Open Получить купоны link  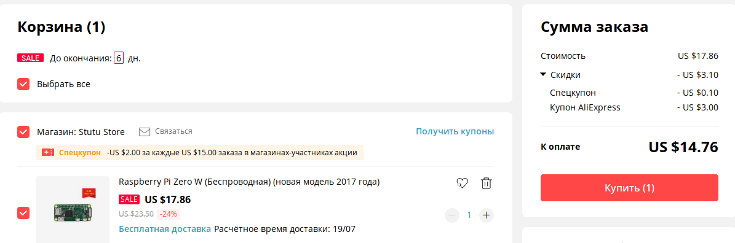[x=455, y=131]
